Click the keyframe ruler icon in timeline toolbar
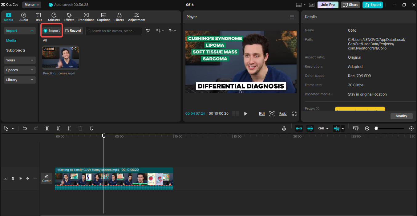417x216 pixels. (x=356, y=128)
